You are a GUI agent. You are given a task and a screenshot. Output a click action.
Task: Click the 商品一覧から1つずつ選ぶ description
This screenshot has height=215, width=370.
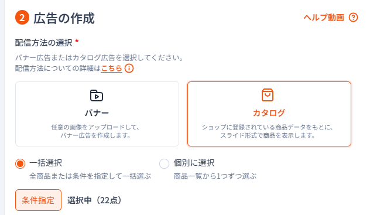click(215, 176)
